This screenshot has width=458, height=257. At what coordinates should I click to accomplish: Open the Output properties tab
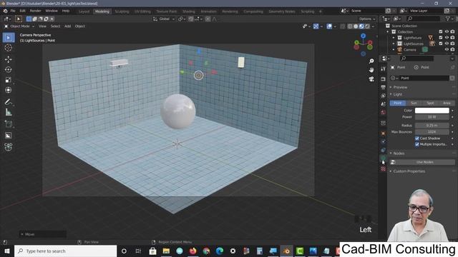tap(384, 87)
